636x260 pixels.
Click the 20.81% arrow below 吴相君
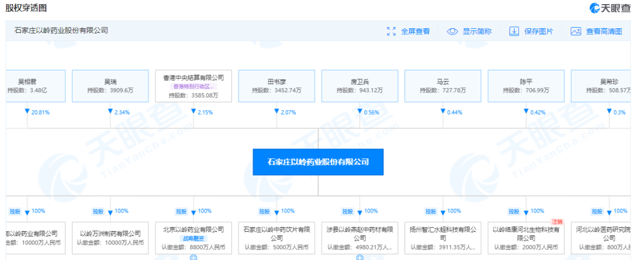pyautogui.click(x=26, y=112)
